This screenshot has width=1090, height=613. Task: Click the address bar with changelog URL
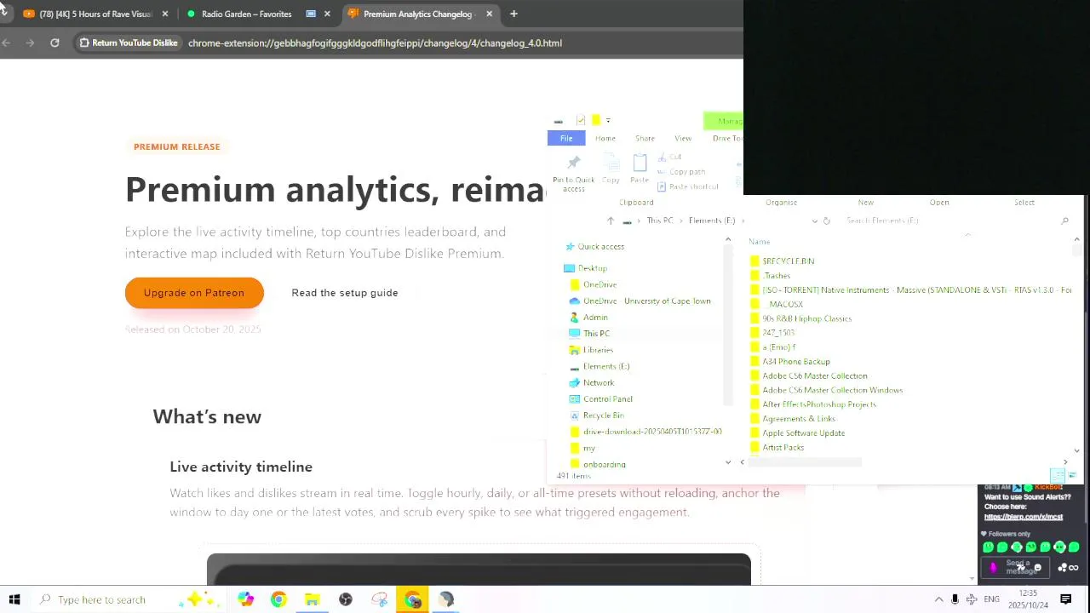click(375, 43)
